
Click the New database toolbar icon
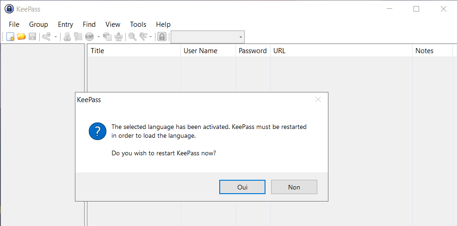coord(10,37)
